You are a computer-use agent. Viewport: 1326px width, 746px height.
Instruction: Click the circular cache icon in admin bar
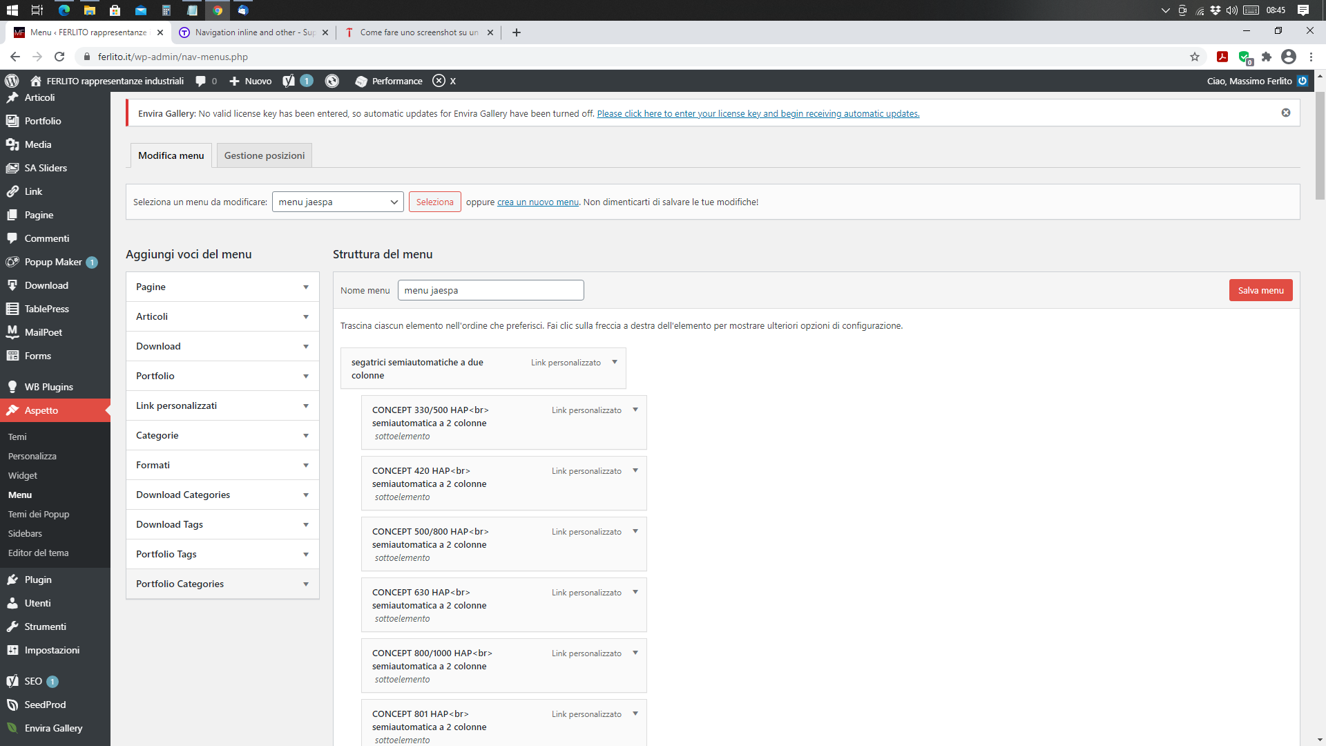(332, 81)
